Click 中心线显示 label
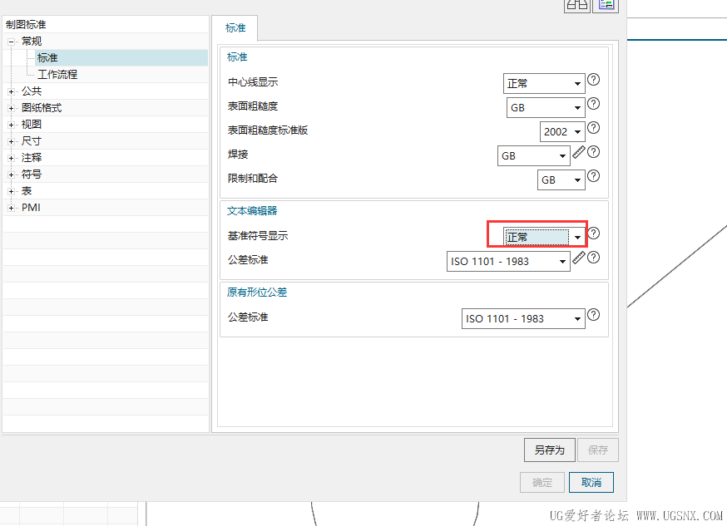This screenshot has width=727, height=526. 253,82
